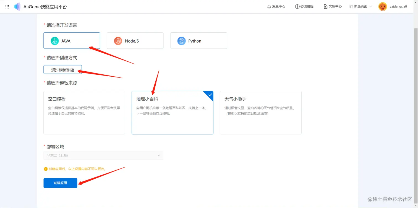Screen dimensions: 418x208
Task: Click the NodeJS hexagon icon
Action: coord(118,41)
